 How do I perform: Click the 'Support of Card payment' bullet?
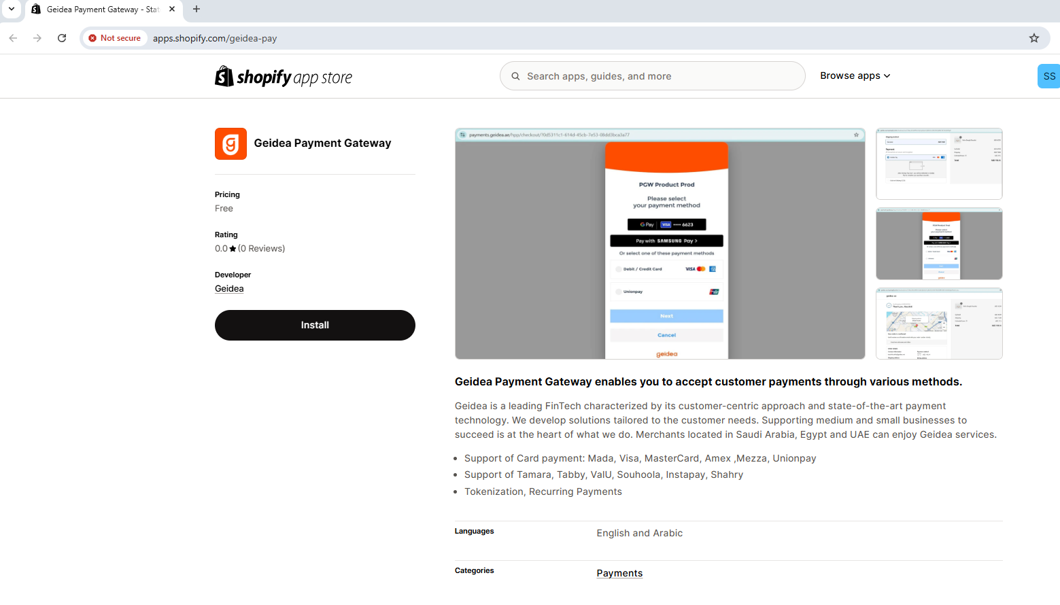coord(640,458)
